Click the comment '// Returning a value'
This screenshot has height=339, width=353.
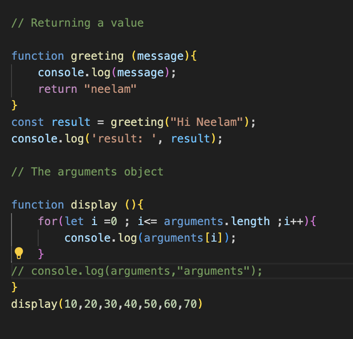click(78, 23)
